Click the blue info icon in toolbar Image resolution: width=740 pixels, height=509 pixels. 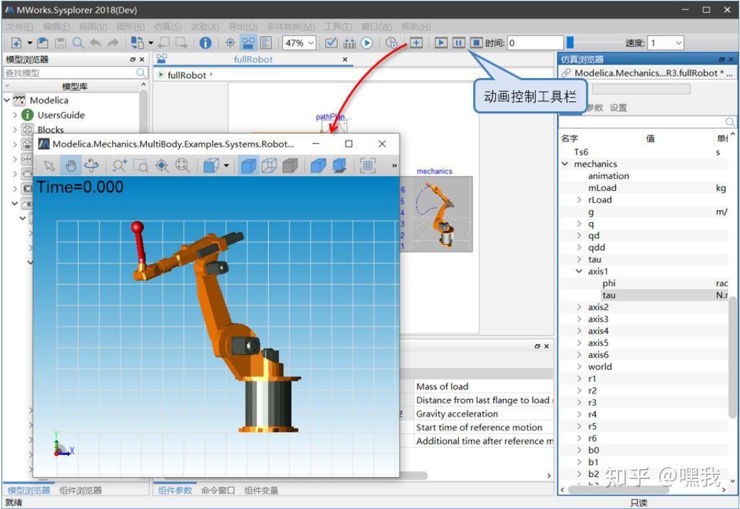click(206, 43)
